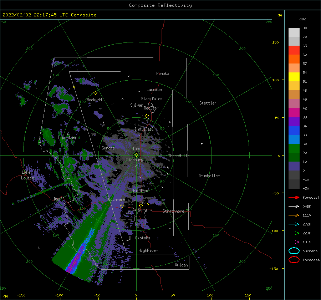Click the asterisk marker east of Innisfail
Screen dimensions: 321x300
coord(169,122)
